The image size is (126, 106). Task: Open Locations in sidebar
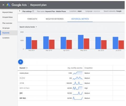click(6, 38)
